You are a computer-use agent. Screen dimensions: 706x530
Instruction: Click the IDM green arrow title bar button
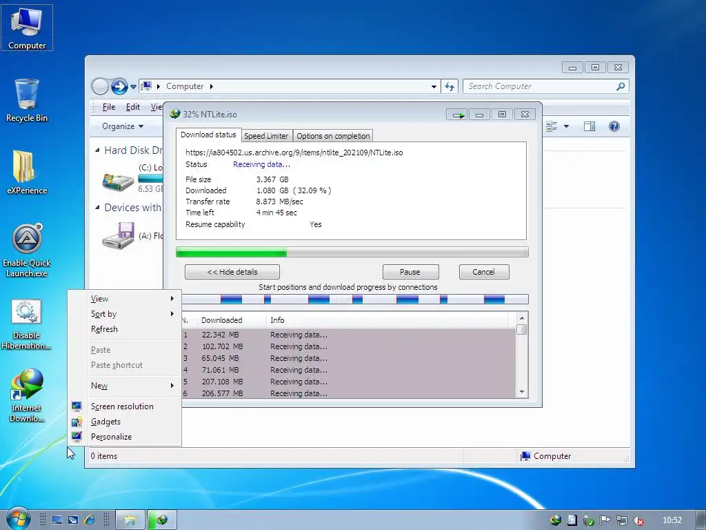click(457, 115)
